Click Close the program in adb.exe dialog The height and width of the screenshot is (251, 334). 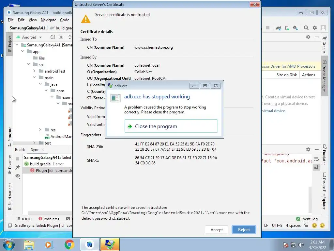click(x=171, y=126)
